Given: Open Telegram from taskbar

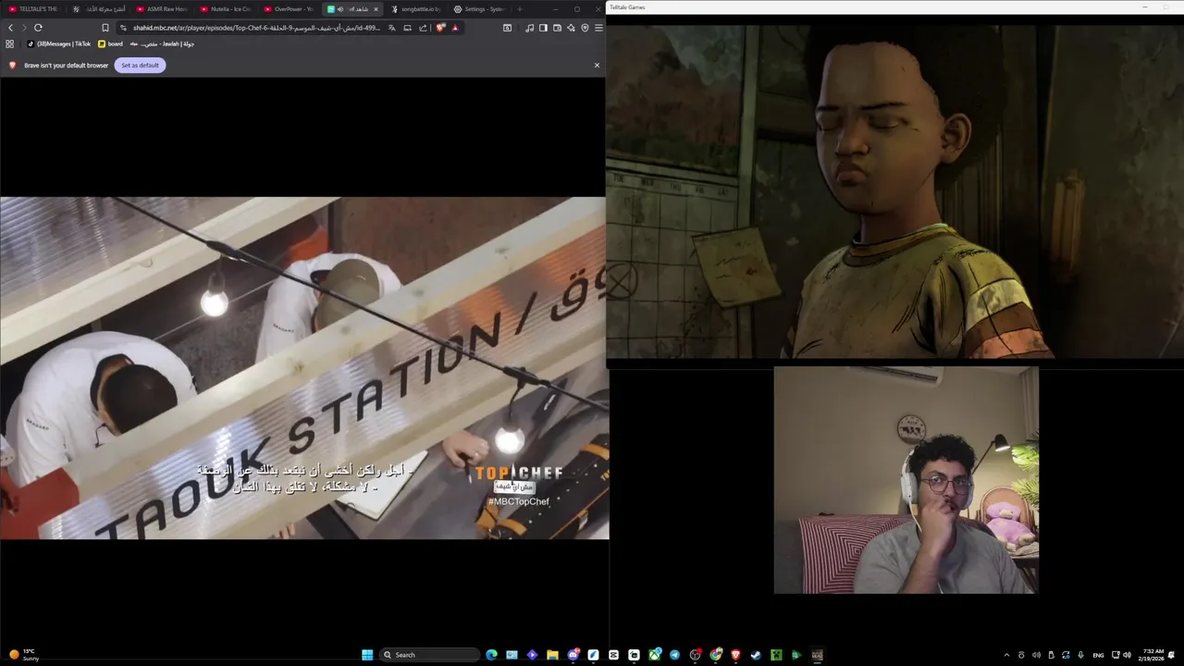Looking at the screenshot, I should tap(675, 655).
